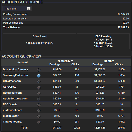
Task: Select the Singlesnet Inc. account name
Action: [x=12, y=122]
